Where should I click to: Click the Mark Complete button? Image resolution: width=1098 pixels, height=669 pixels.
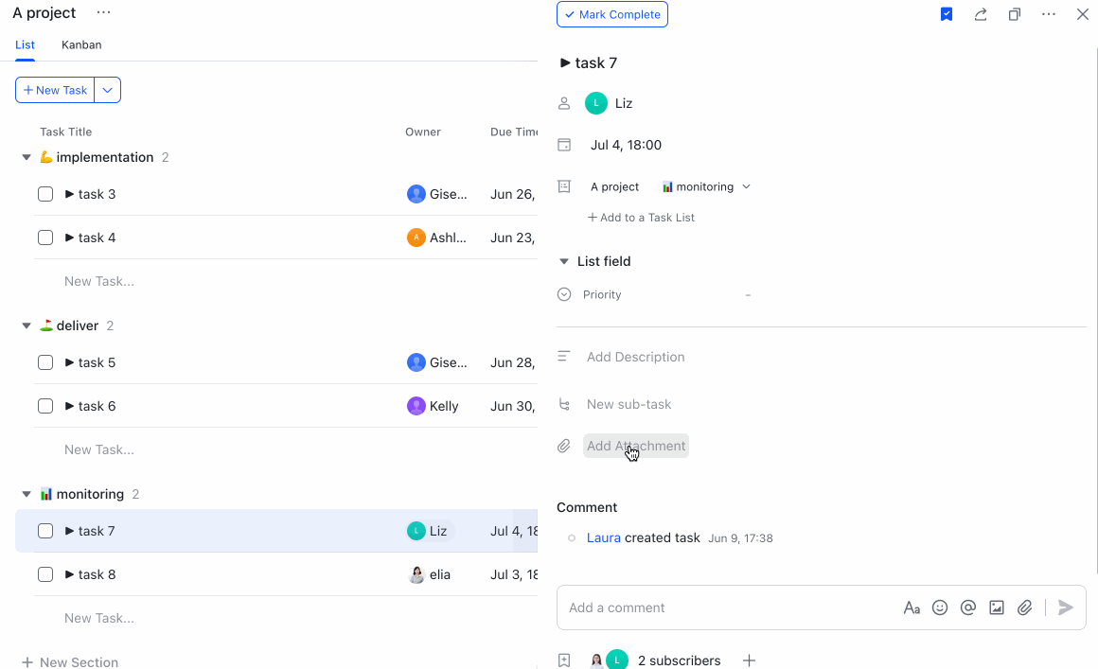[612, 14]
